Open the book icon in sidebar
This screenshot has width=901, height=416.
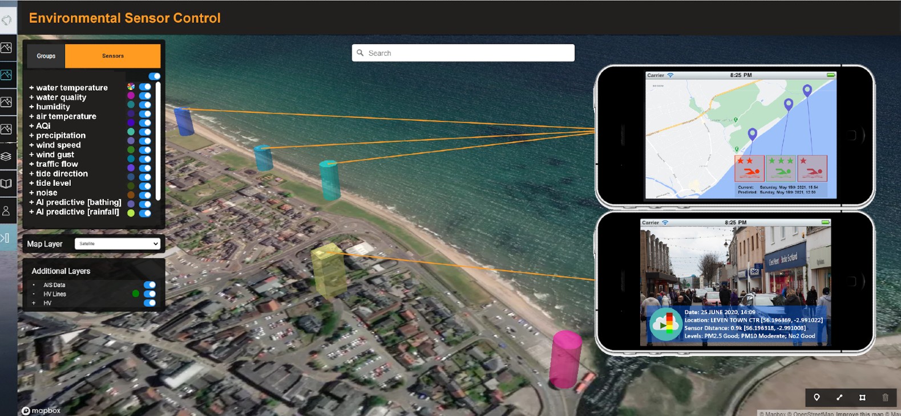[x=6, y=183]
